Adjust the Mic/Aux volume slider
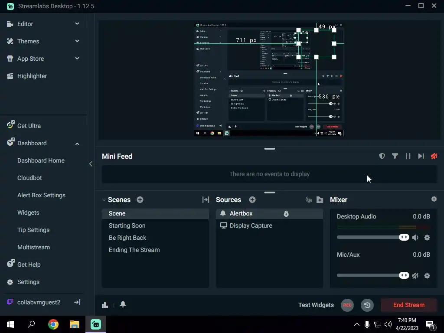 [x=372, y=275]
